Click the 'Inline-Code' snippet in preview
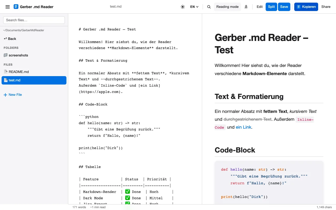Image resolution: width=336 pixels, height=210 pixels. (264, 123)
